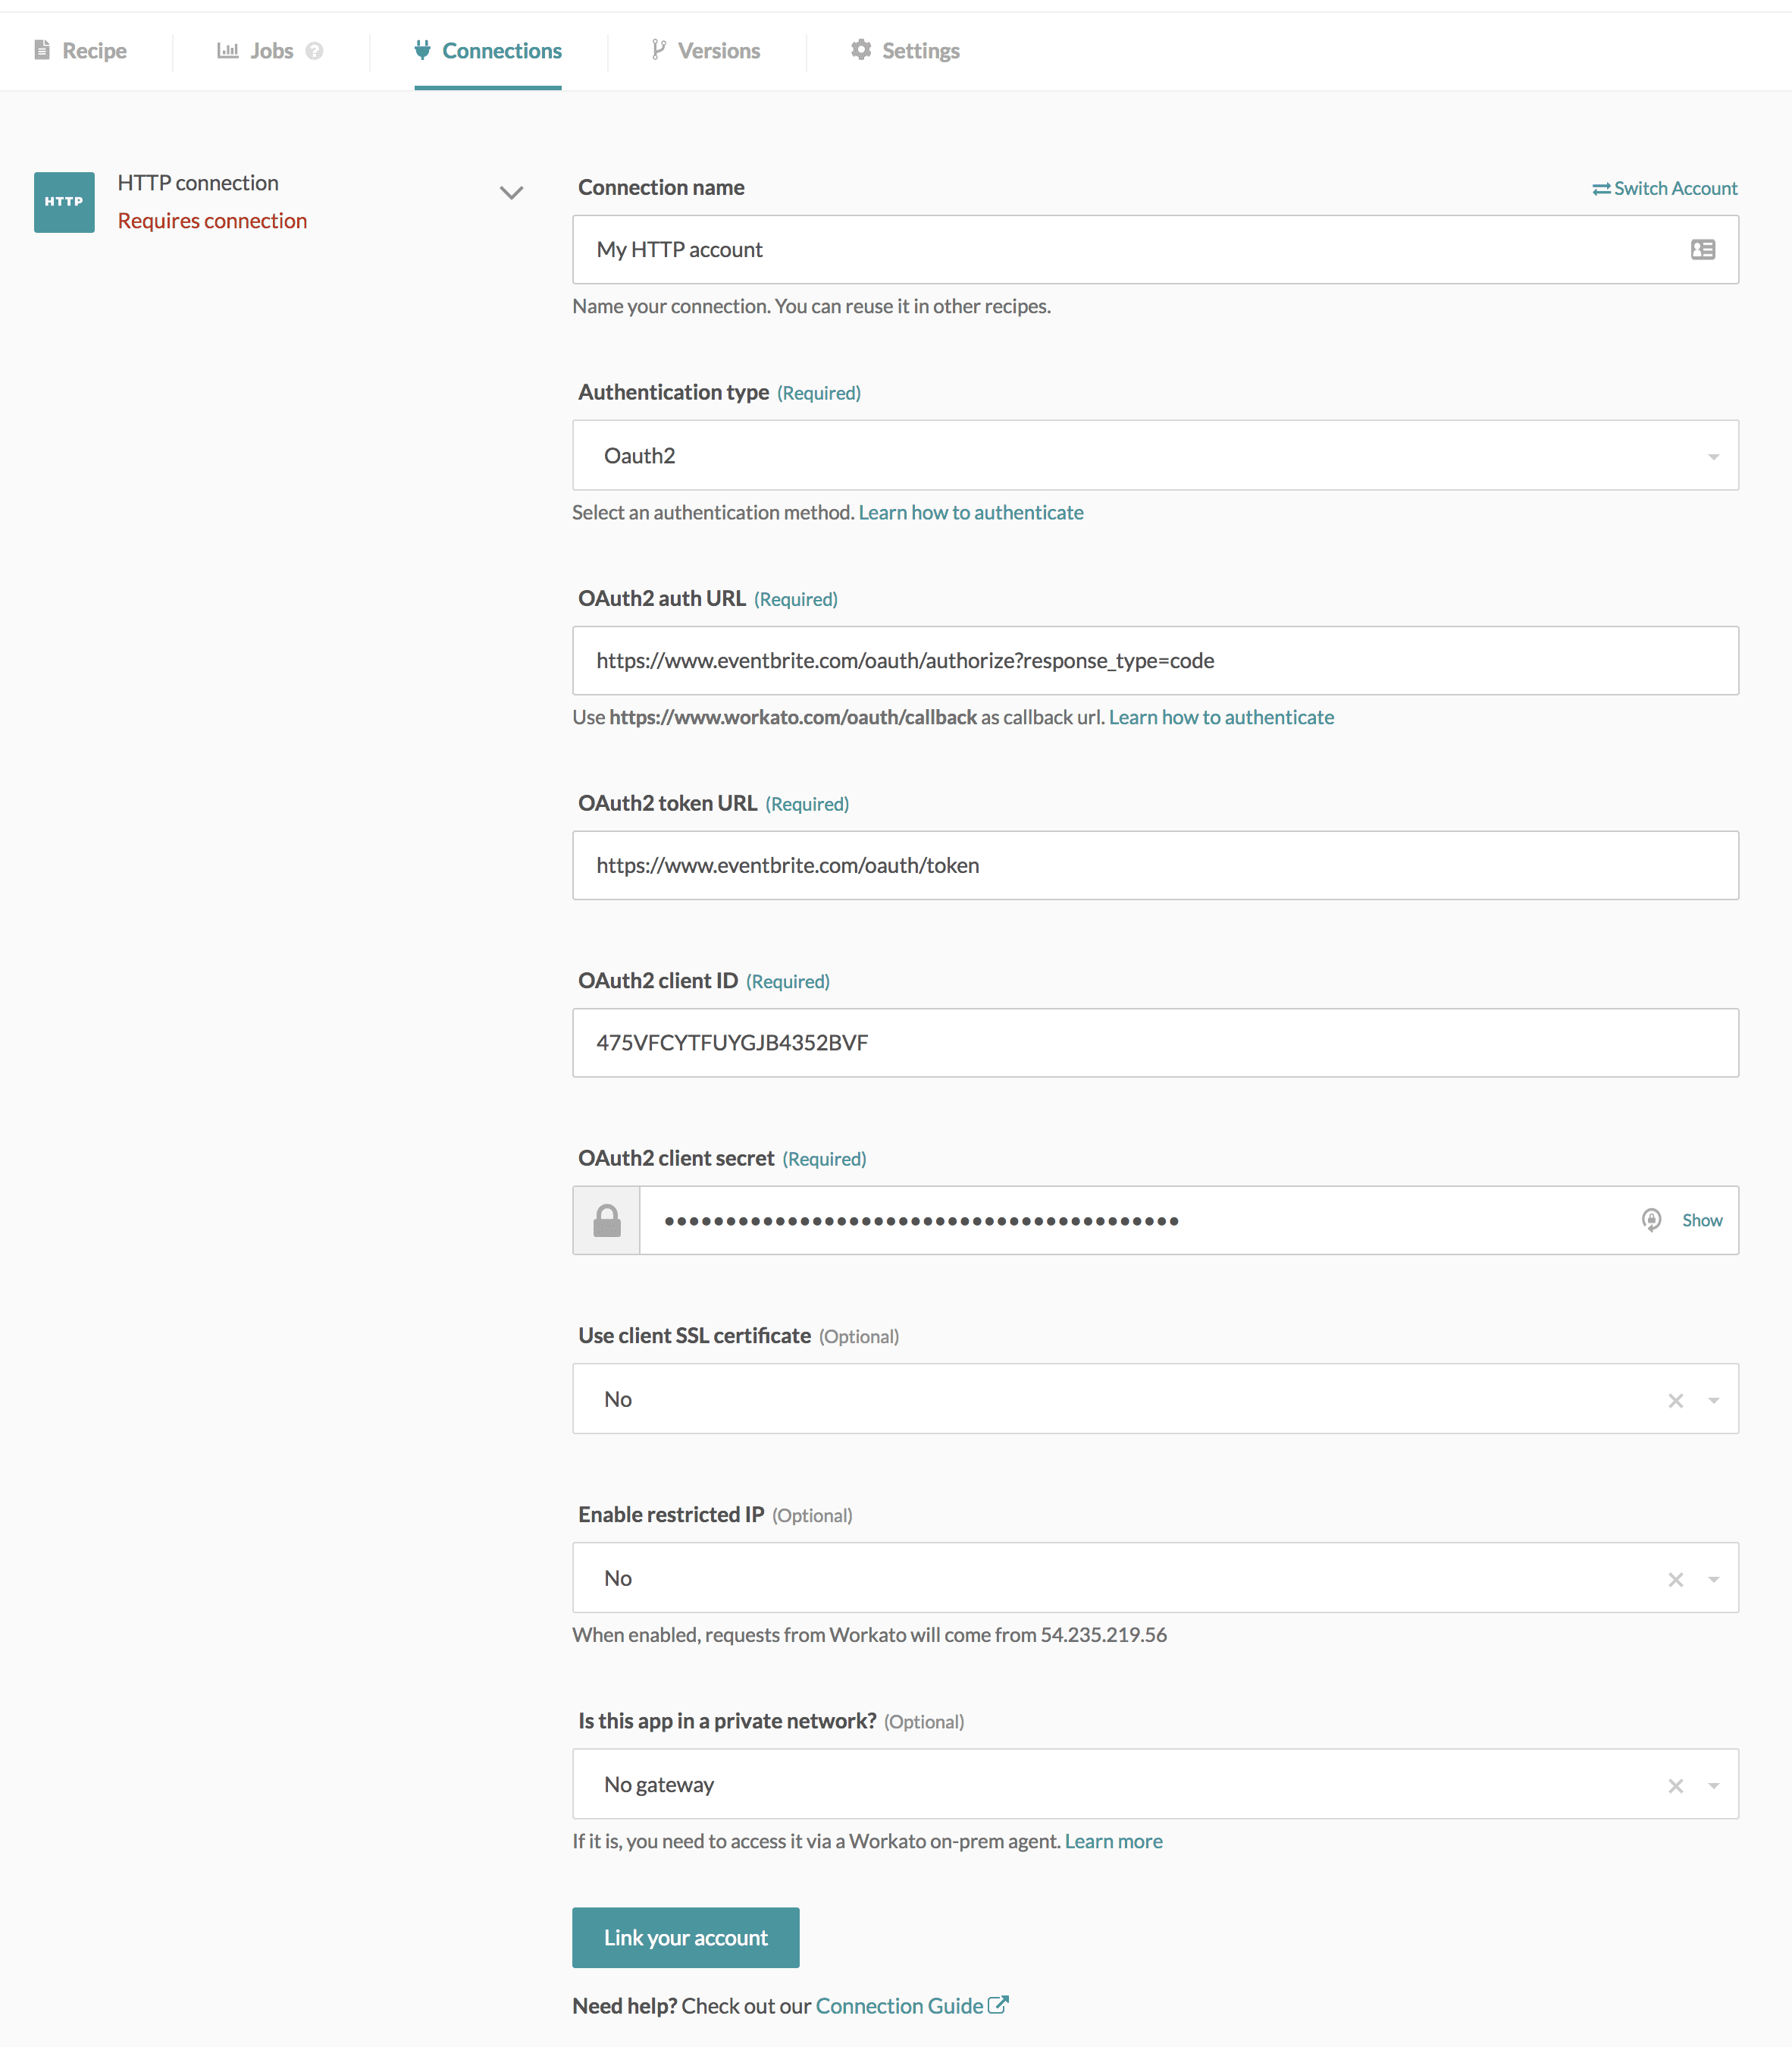Image resolution: width=1792 pixels, height=2047 pixels.
Task: Select the Settings gear icon
Action: click(861, 49)
